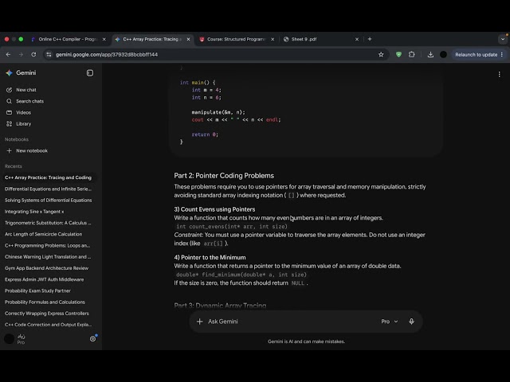Open the new tab plus button
Image resolution: width=510 pixels, height=382 pixels.
(x=370, y=39)
